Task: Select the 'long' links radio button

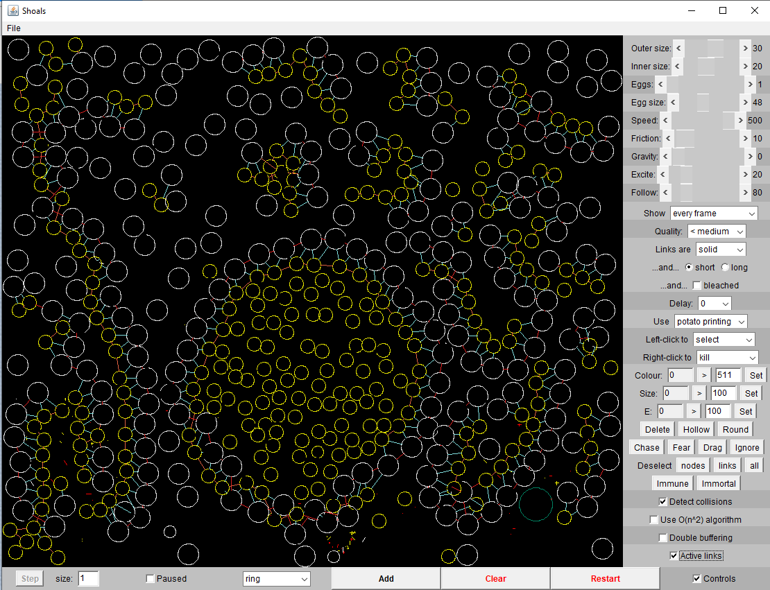Action: pyautogui.click(x=725, y=268)
